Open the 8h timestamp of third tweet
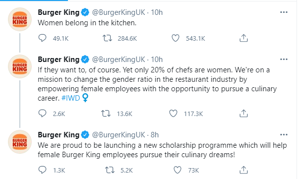The image size is (298, 179). (155, 135)
